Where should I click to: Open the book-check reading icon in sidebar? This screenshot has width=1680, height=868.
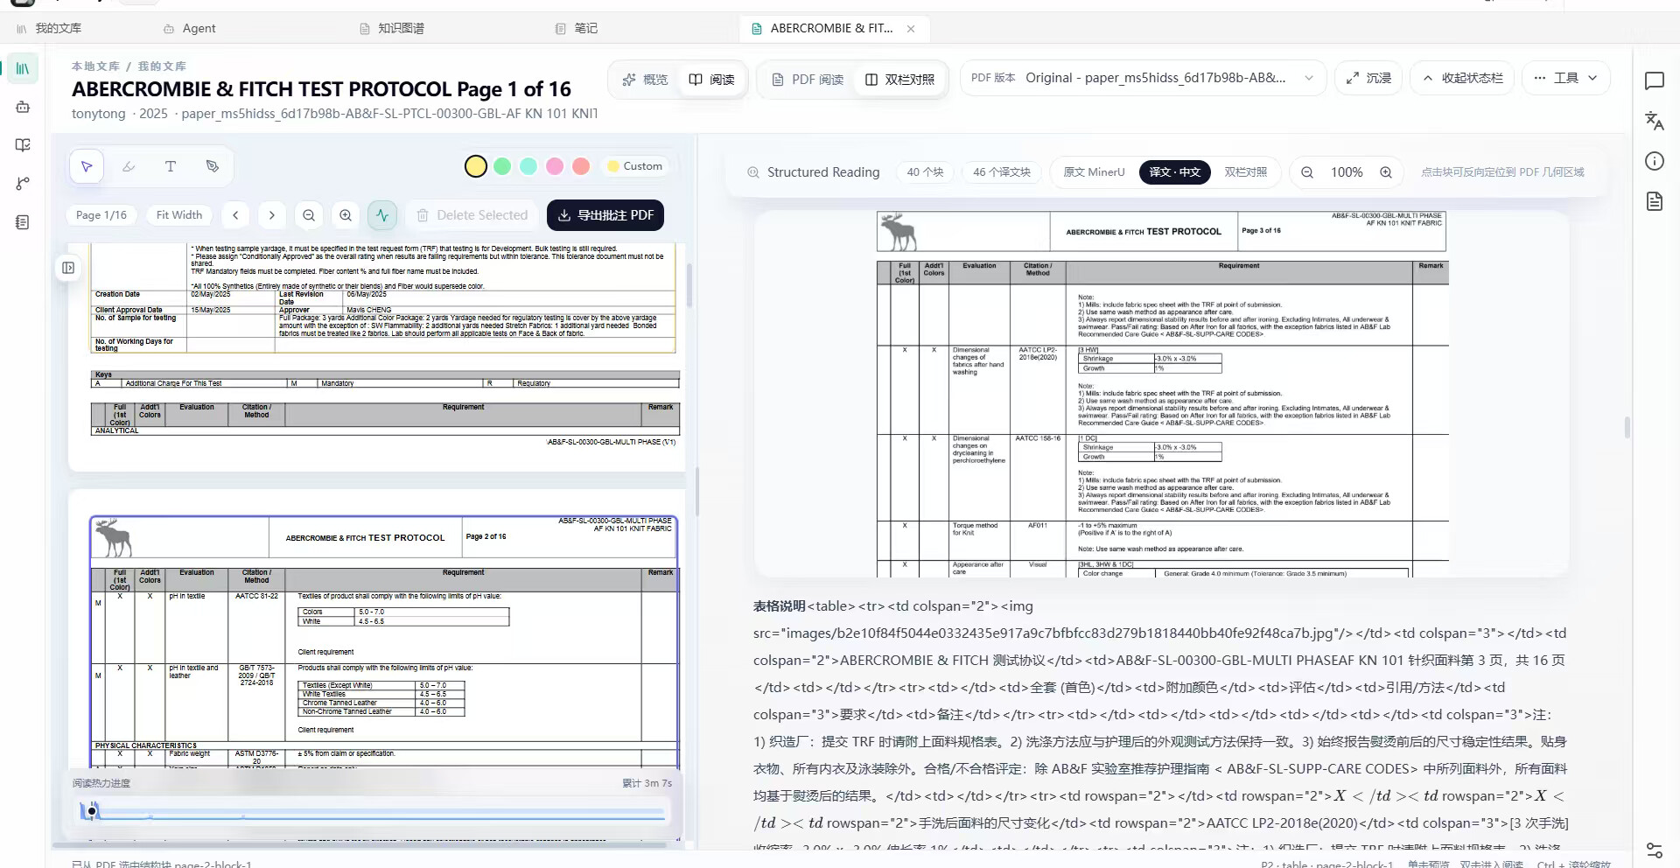click(23, 145)
